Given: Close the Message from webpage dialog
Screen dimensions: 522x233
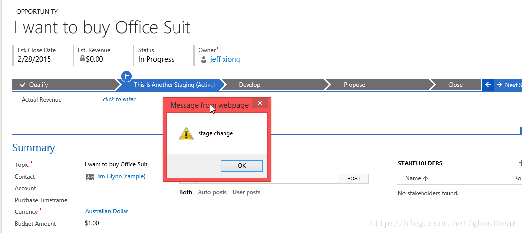Looking at the screenshot, I should (260, 103).
